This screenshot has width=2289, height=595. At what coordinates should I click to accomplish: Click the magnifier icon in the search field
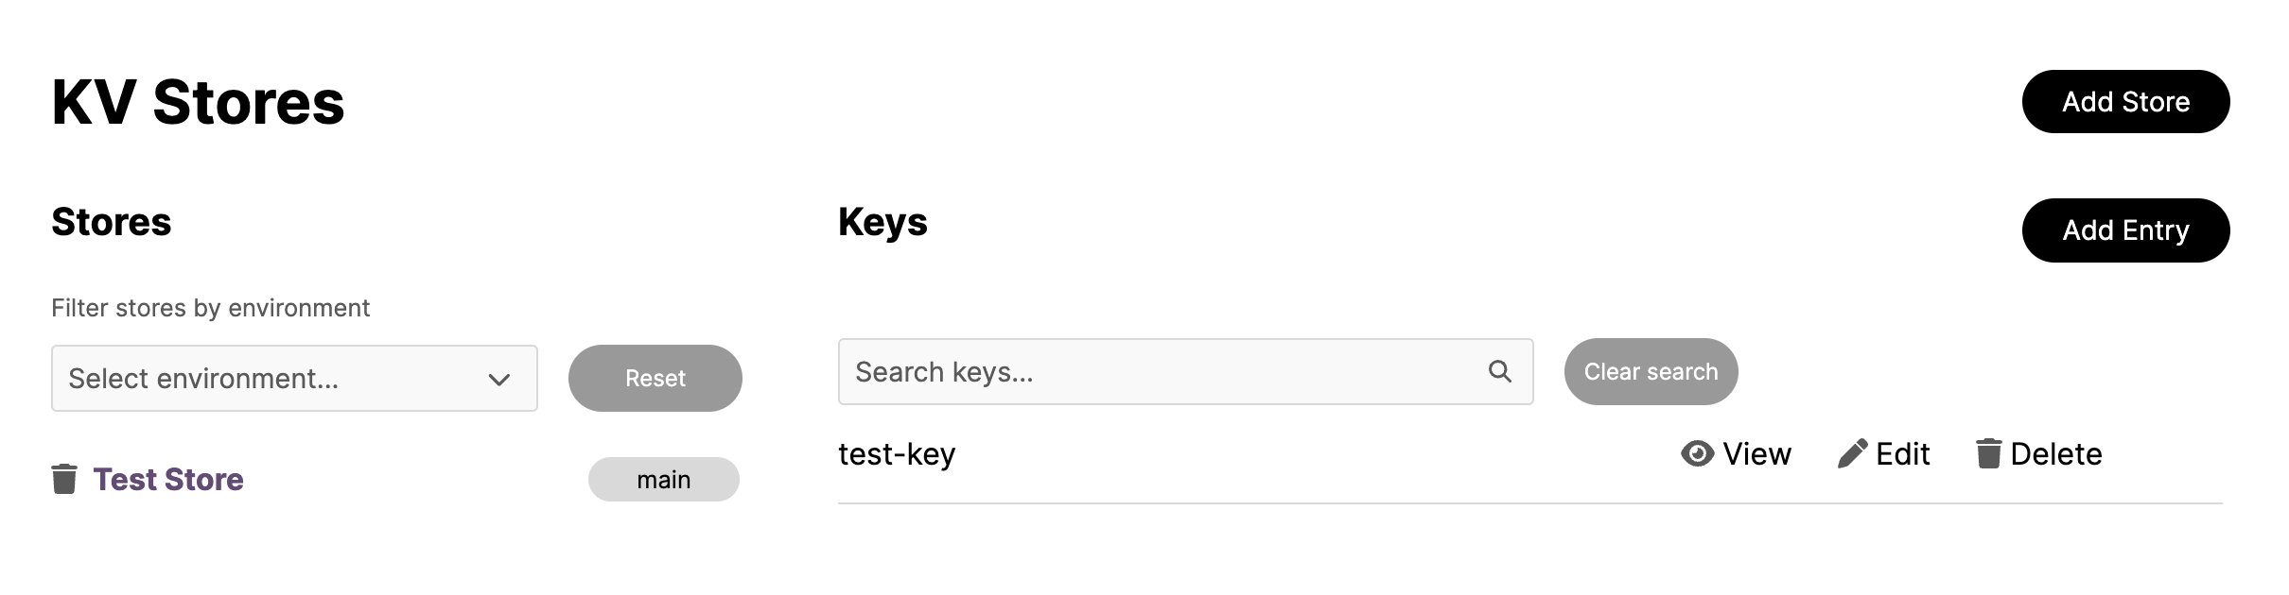click(1499, 371)
